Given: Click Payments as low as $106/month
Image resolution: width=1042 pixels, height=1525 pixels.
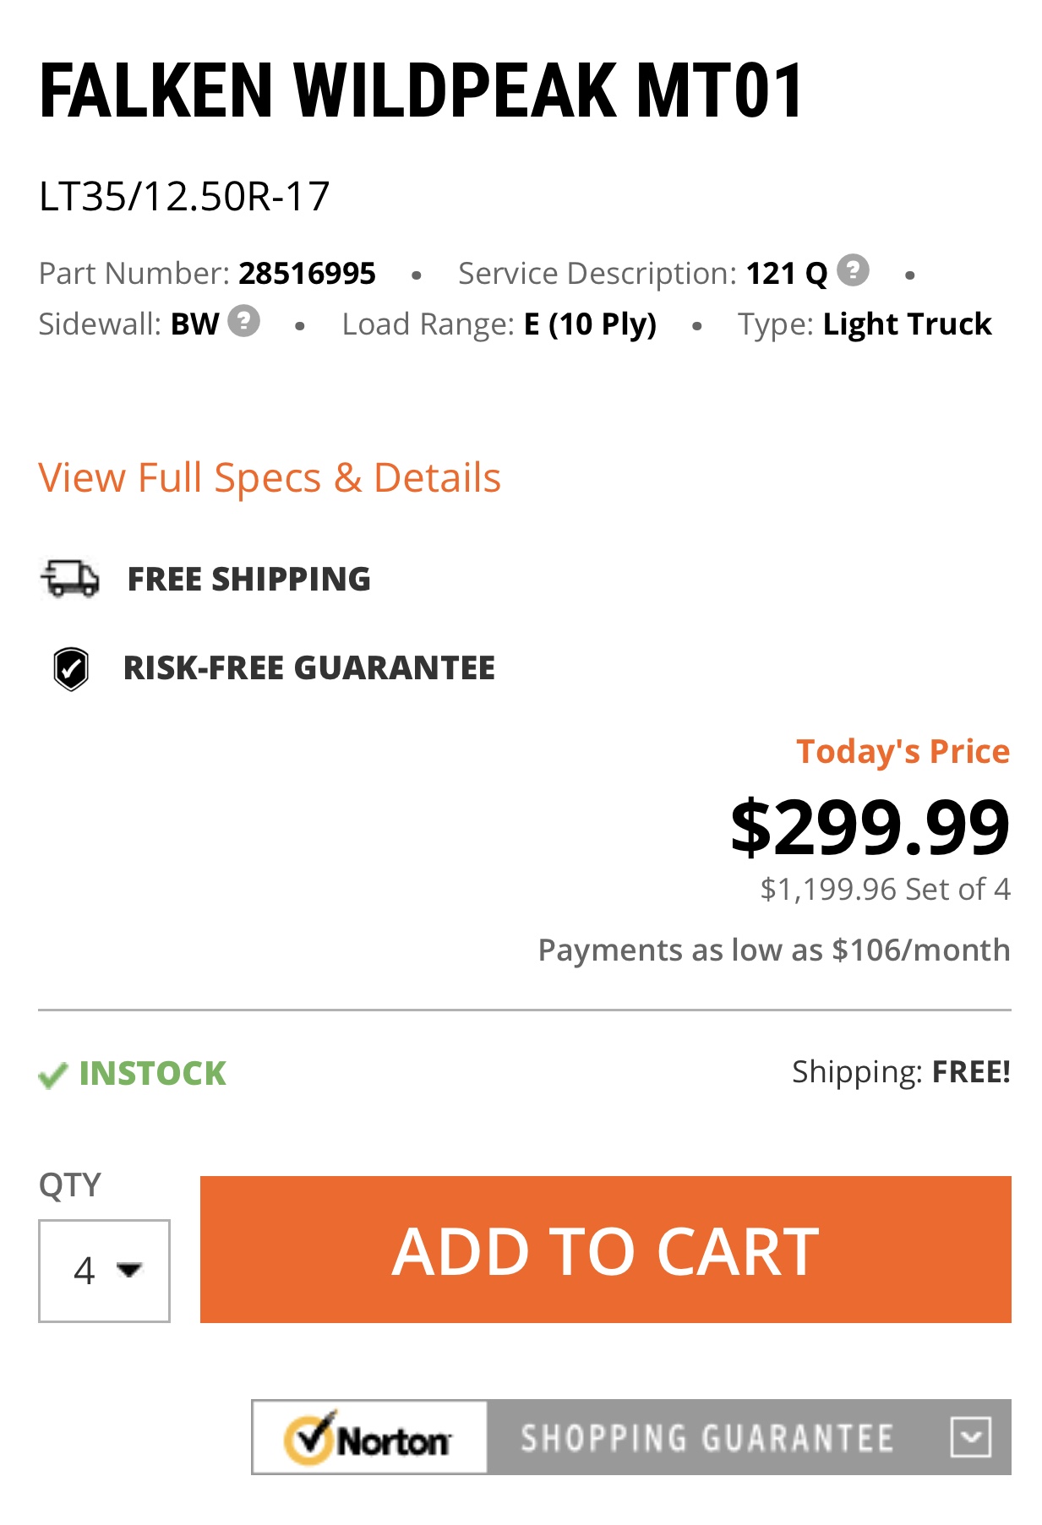Looking at the screenshot, I should click(773, 950).
